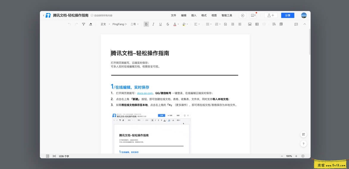
Task: Apply the yellow highlighter marker
Action: pyautogui.click(x=184, y=24)
